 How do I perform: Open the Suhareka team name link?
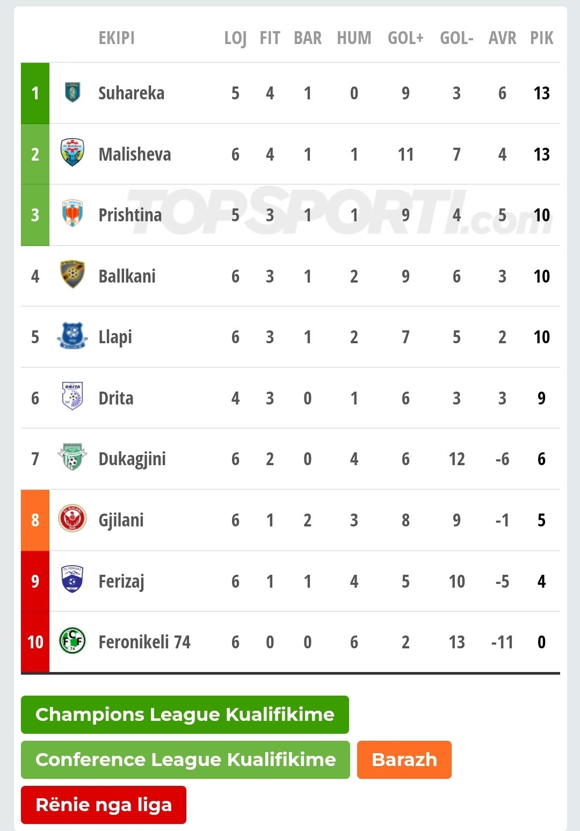click(x=132, y=93)
